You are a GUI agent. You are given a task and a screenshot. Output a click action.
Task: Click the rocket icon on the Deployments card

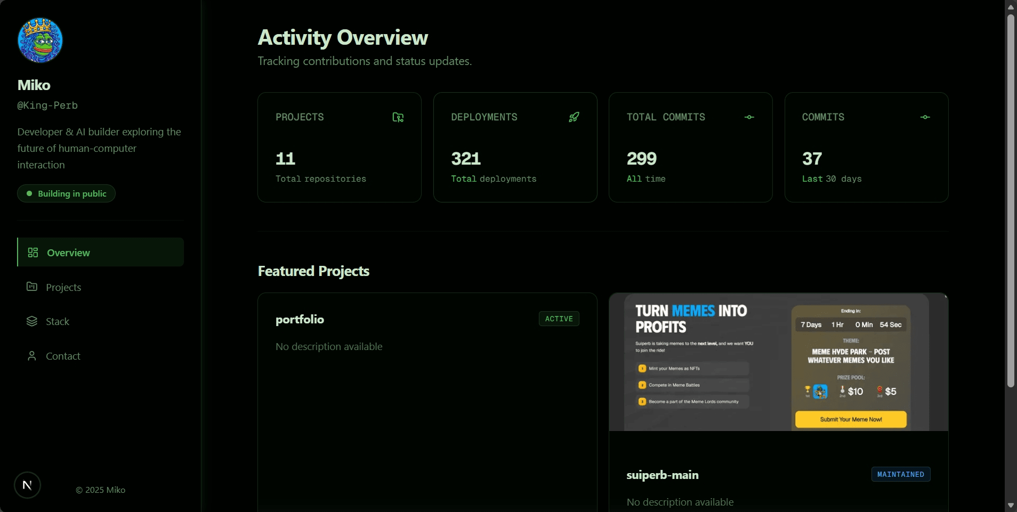click(x=574, y=117)
